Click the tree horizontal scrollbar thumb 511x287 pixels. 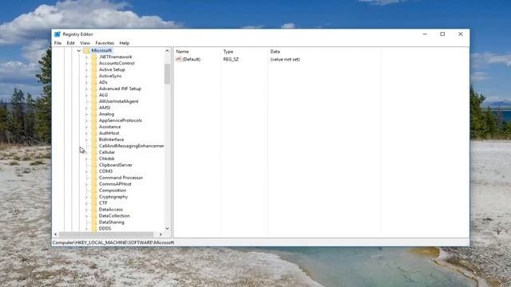click(106, 234)
